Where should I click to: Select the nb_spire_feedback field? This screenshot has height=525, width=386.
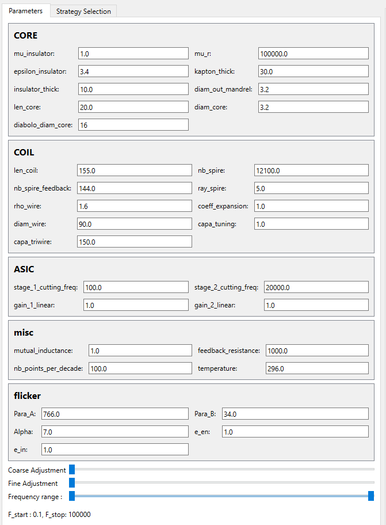135,188
